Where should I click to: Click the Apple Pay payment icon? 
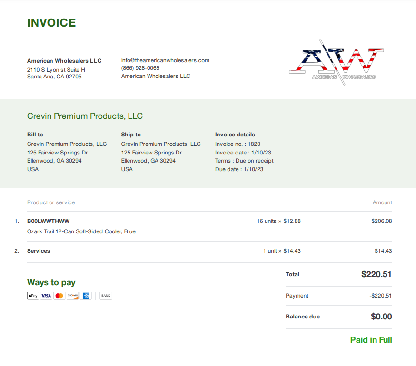[x=33, y=296]
